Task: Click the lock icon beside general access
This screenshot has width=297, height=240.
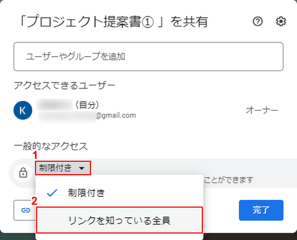Action: tap(23, 173)
